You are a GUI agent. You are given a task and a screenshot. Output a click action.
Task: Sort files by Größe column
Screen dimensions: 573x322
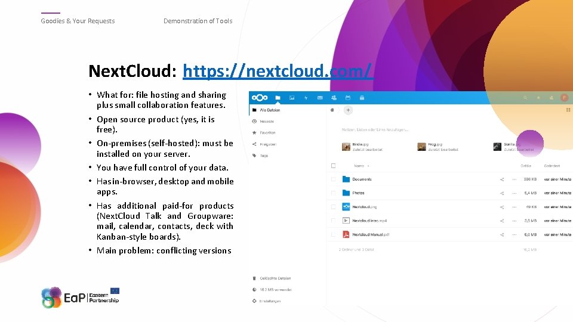coord(526,166)
